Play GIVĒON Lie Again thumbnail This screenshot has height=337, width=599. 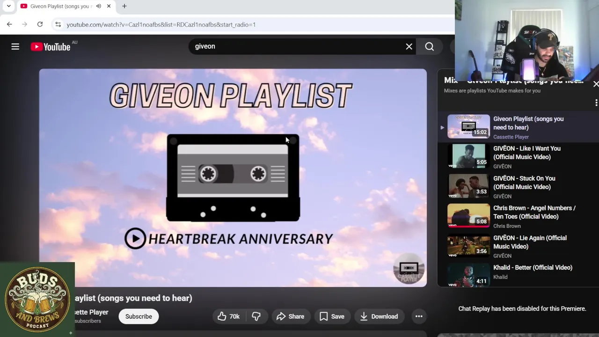(x=468, y=245)
